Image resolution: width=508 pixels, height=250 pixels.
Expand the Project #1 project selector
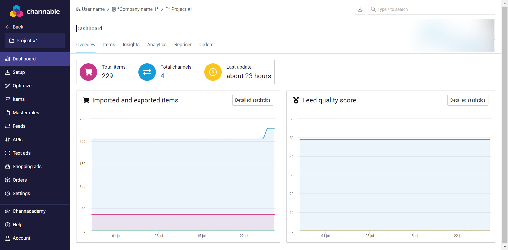pyautogui.click(x=35, y=41)
